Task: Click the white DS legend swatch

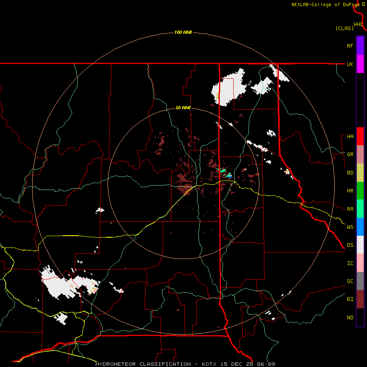Action: click(360, 245)
